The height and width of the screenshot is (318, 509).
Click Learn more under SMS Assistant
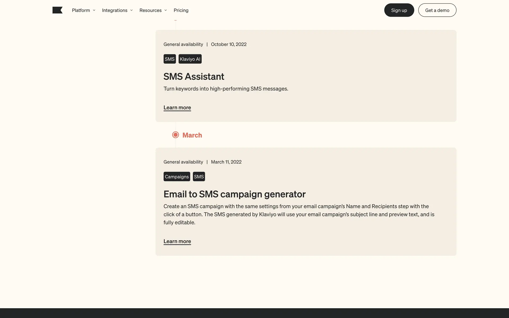tap(177, 108)
